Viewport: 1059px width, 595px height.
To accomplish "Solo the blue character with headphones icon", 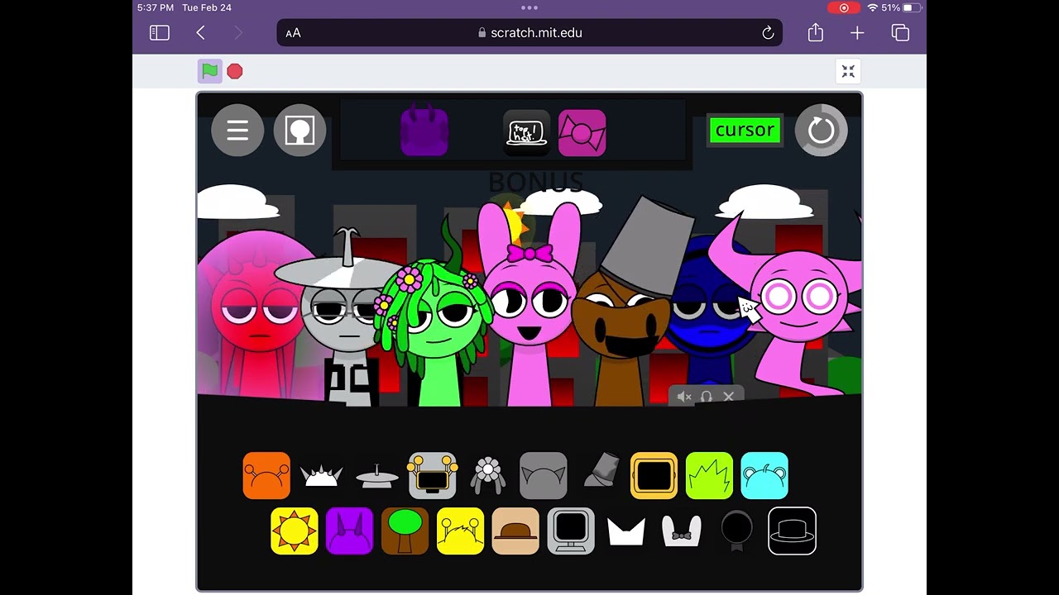I will pos(707,397).
